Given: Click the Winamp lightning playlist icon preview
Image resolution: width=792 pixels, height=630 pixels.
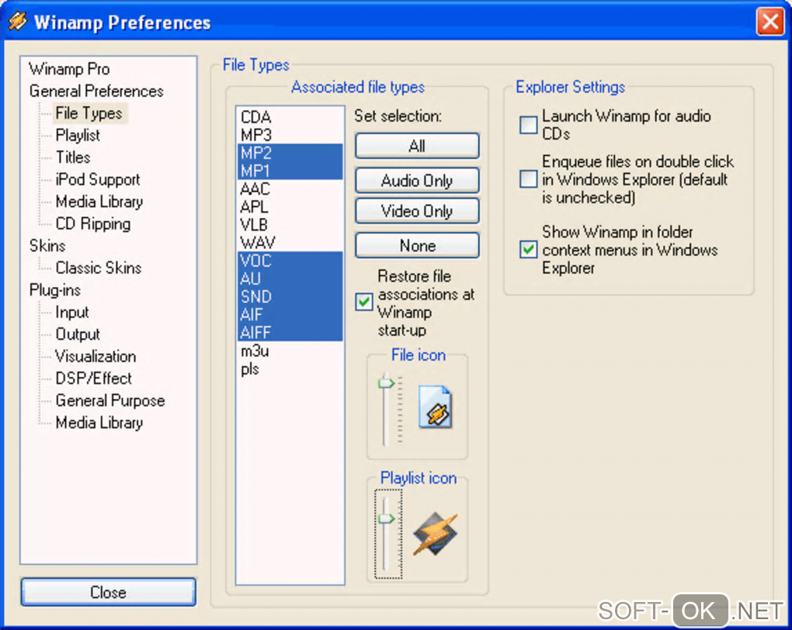Looking at the screenshot, I should tap(436, 534).
